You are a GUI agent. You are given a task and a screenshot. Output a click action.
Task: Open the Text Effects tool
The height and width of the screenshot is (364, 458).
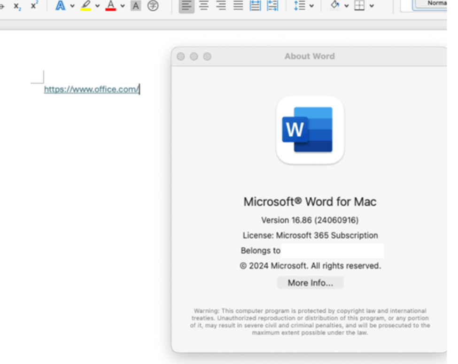61,6
